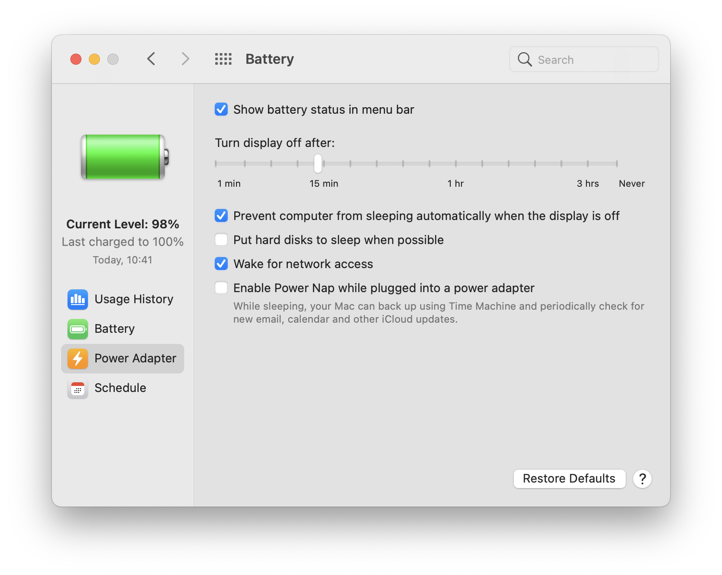Viewport: 722px width, 575px height.
Task: Turn on Enable Power Nap while plugged in
Action: point(221,287)
